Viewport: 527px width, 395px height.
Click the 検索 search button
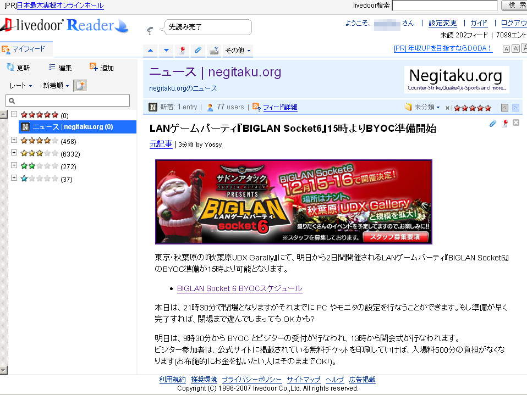(514, 5)
